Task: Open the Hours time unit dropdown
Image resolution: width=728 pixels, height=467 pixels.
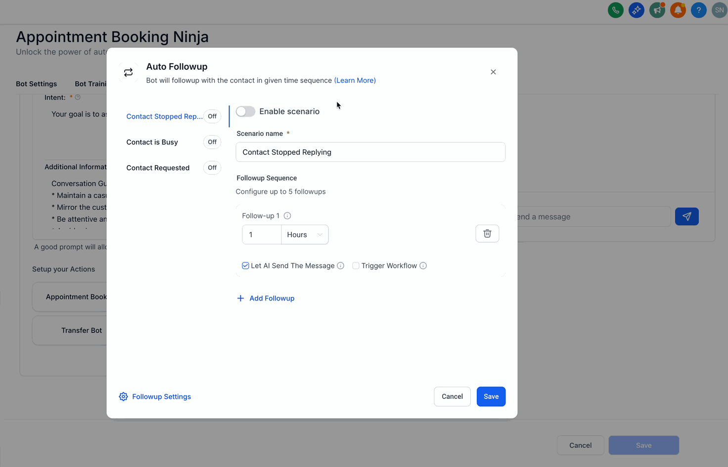Action: (x=305, y=235)
